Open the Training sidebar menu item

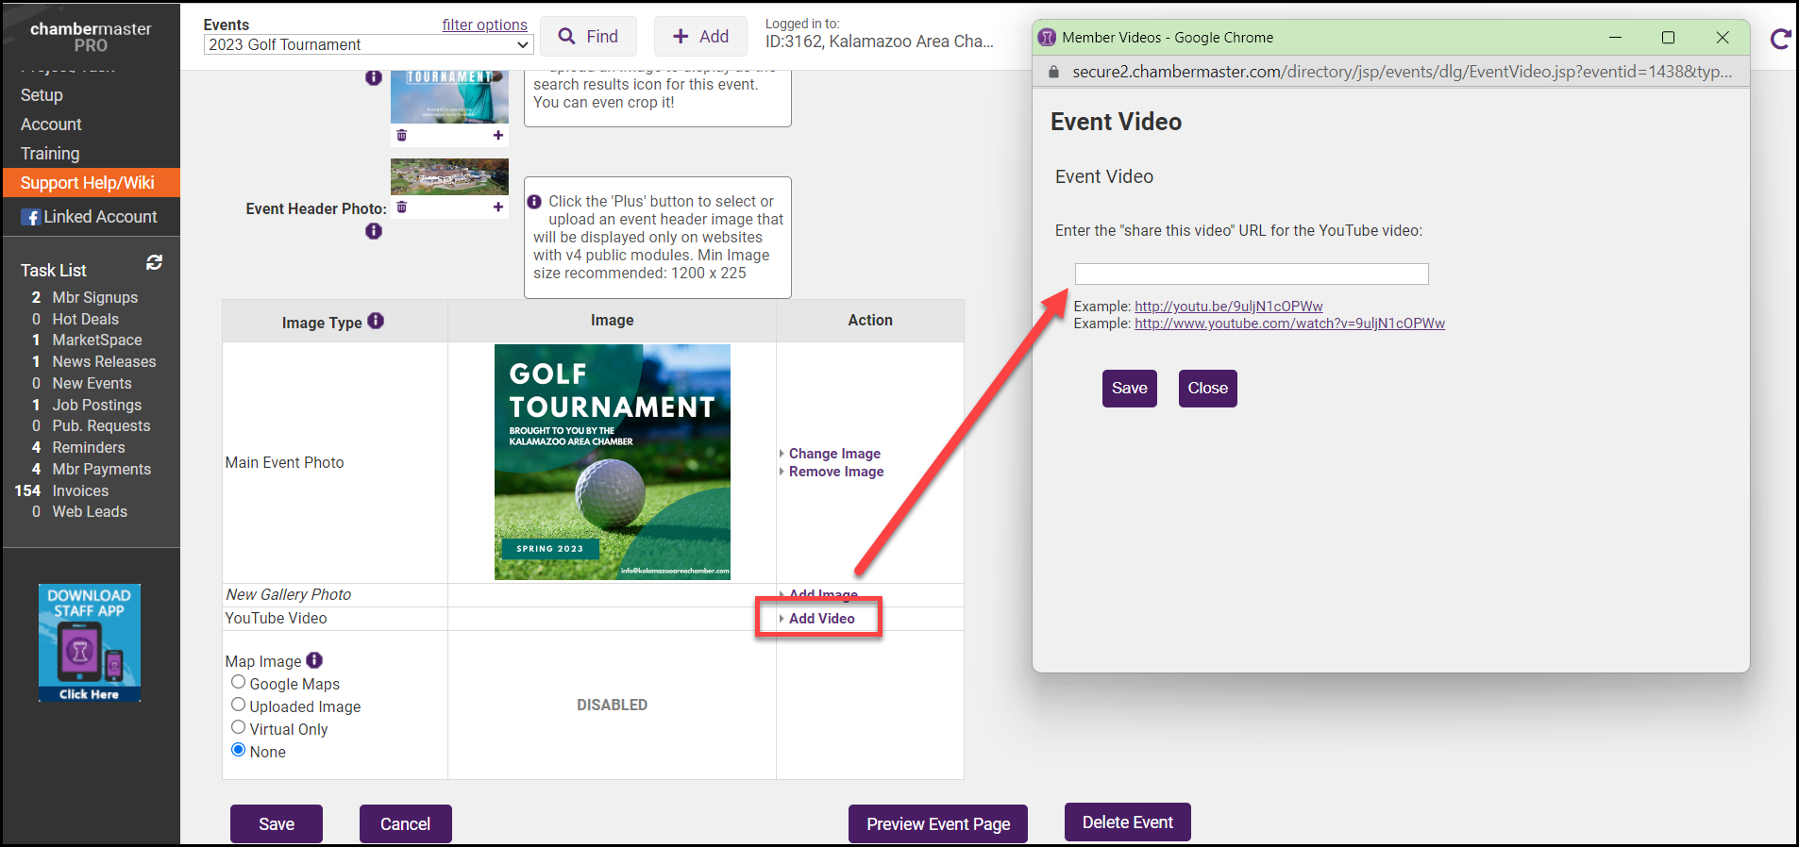click(50, 154)
